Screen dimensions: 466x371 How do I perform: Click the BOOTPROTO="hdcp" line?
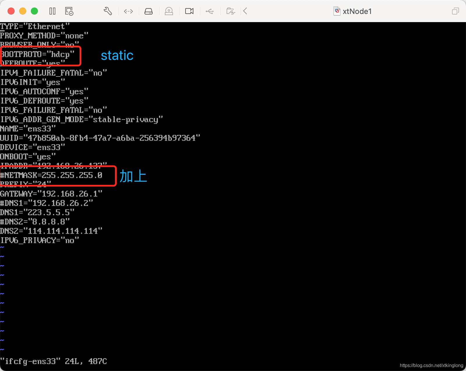pyautogui.click(x=38, y=54)
